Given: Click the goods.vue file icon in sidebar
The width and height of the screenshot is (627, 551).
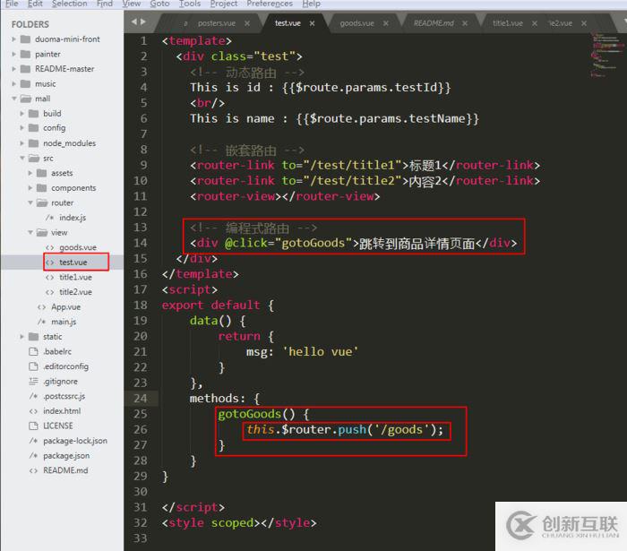Looking at the screenshot, I should [49, 247].
